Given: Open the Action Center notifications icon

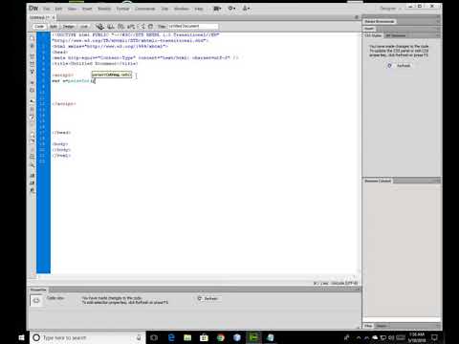Looking at the screenshot, I should [434, 337].
